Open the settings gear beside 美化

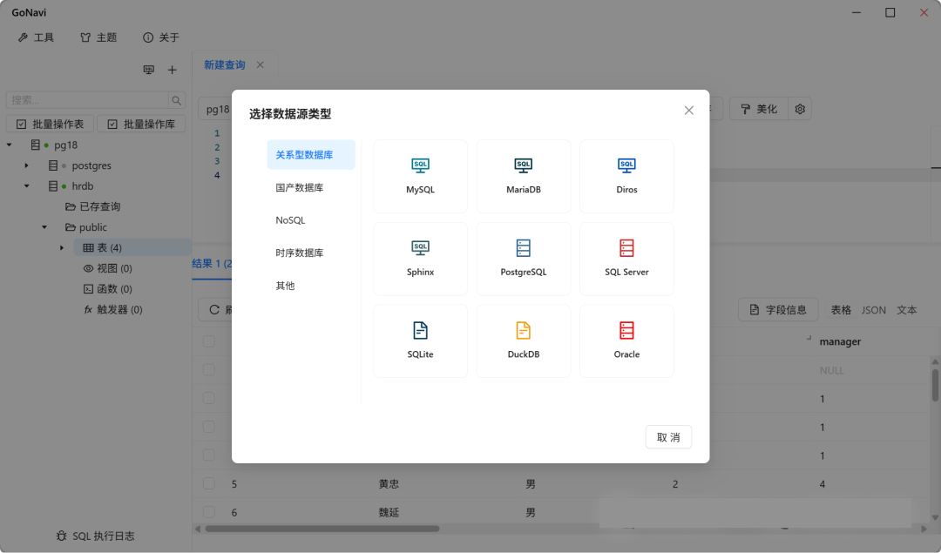799,108
